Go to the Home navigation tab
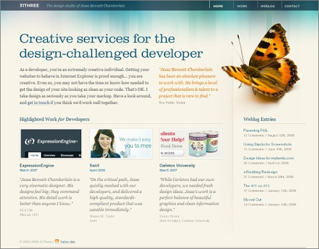 (x=218, y=6)
